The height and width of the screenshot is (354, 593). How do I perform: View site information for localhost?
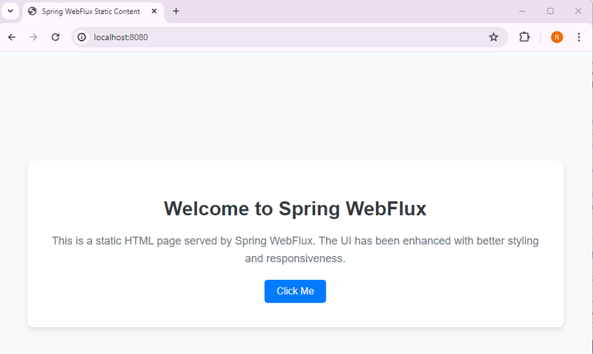82,37
